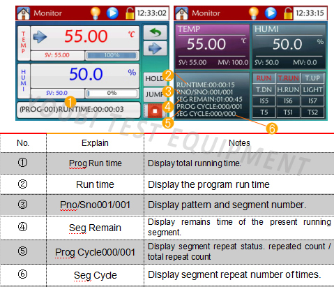Click the 'Explain' column header
This screenshot has height=287, width=334.
[95, 143]
